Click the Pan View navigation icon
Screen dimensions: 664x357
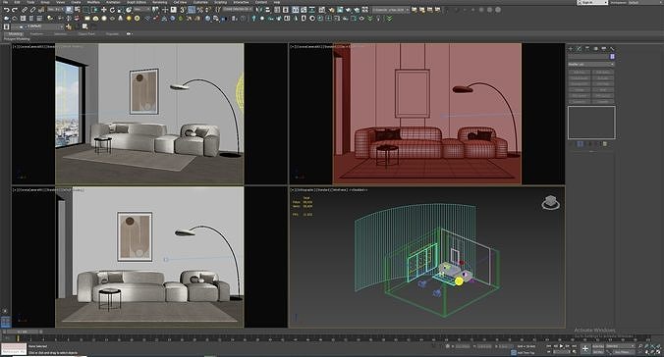point(646,352)
